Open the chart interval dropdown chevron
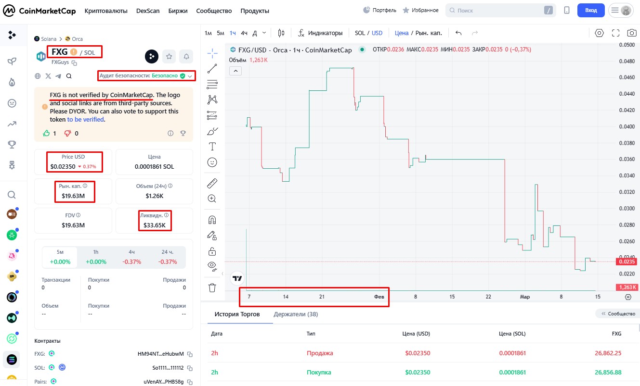The image size is (640, 386). [x=264, y=33]
